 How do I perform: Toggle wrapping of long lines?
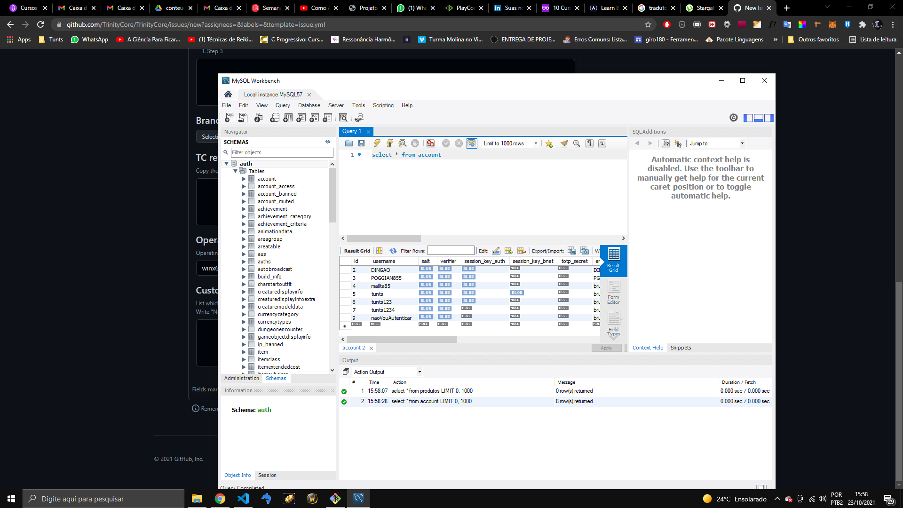click(602, 143)
